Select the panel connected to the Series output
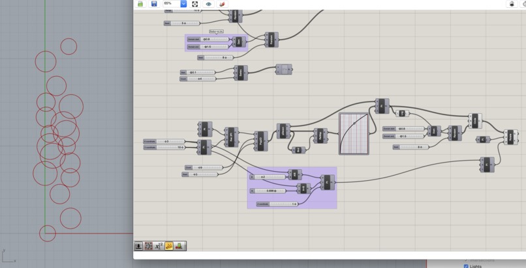The image size is (526, 268). point(284,70)
